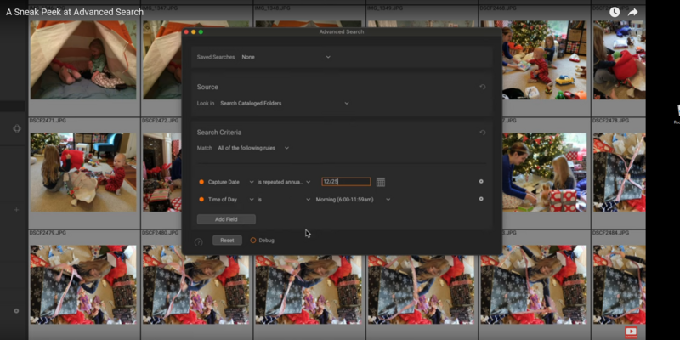Viewport: 680px width, 340px height.
Task: Click the Add Field button
Action: point(226,219)
